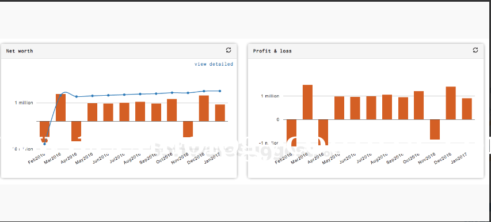Click the Profit & loss panel title
Image resolution: width=491 pixels, height=222 pixels.
[272, 51]
